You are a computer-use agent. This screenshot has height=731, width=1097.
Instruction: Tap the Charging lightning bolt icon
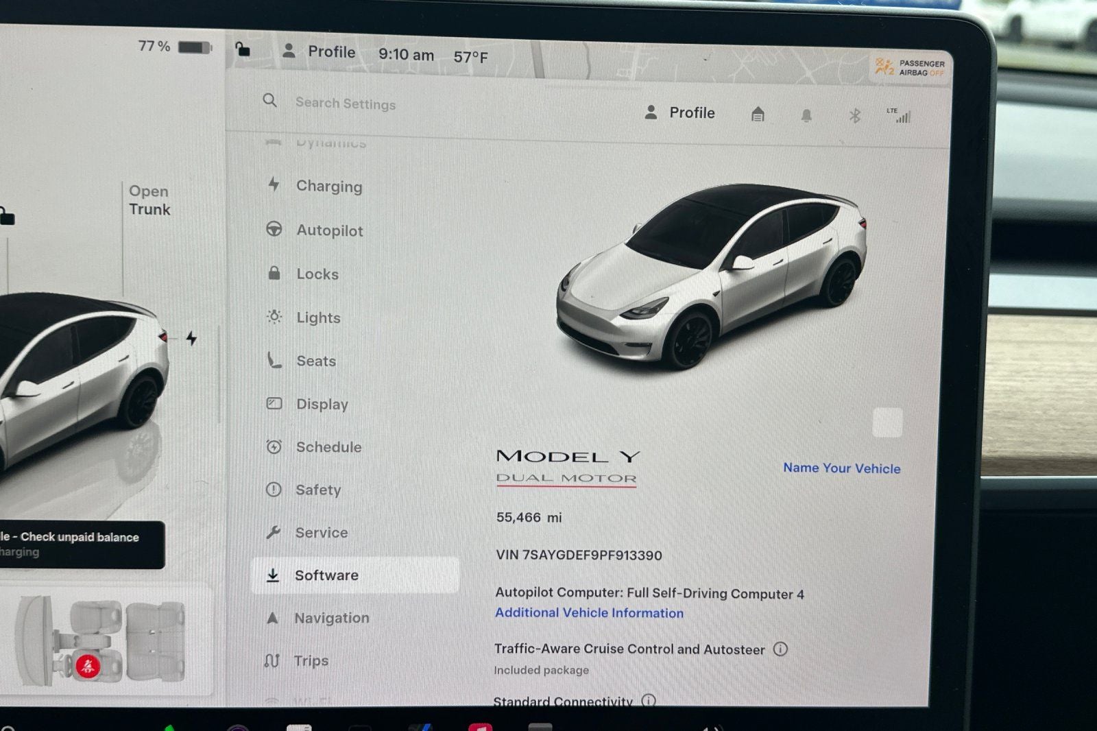pyautogui.click(x=274, y=184)
